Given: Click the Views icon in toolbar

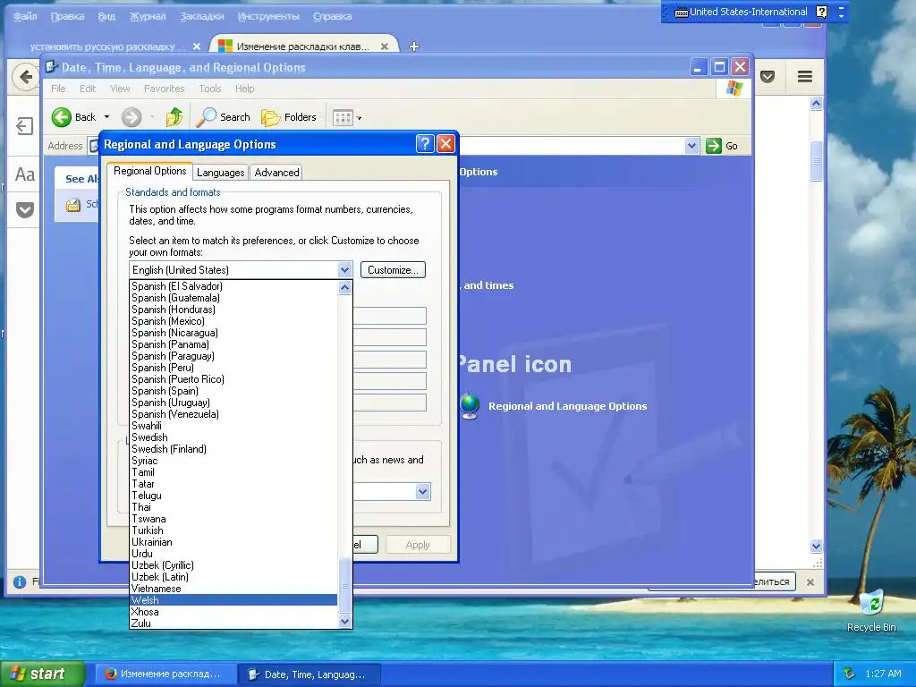Looking at the screenshot, I should [343, 118].
